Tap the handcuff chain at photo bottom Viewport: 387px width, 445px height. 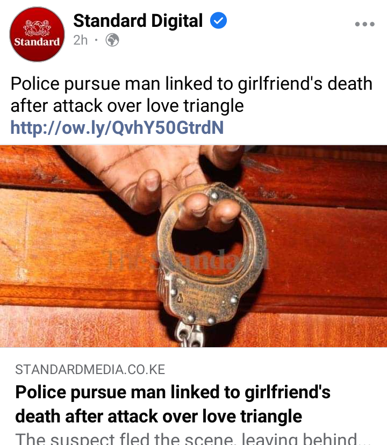pyautogui.click(x=189, y=335)
